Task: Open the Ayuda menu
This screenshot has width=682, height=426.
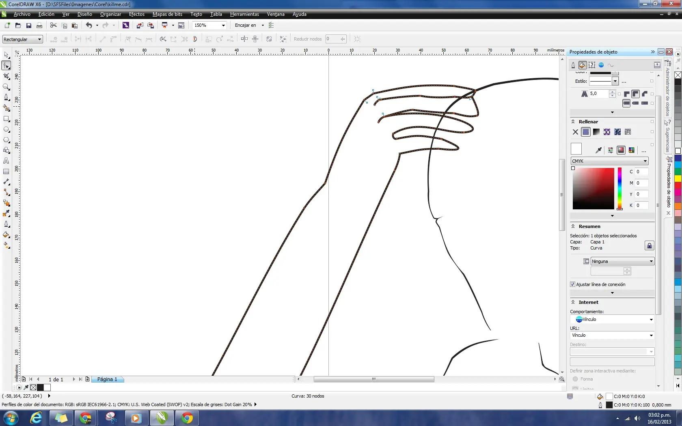Action: (300, 14)
